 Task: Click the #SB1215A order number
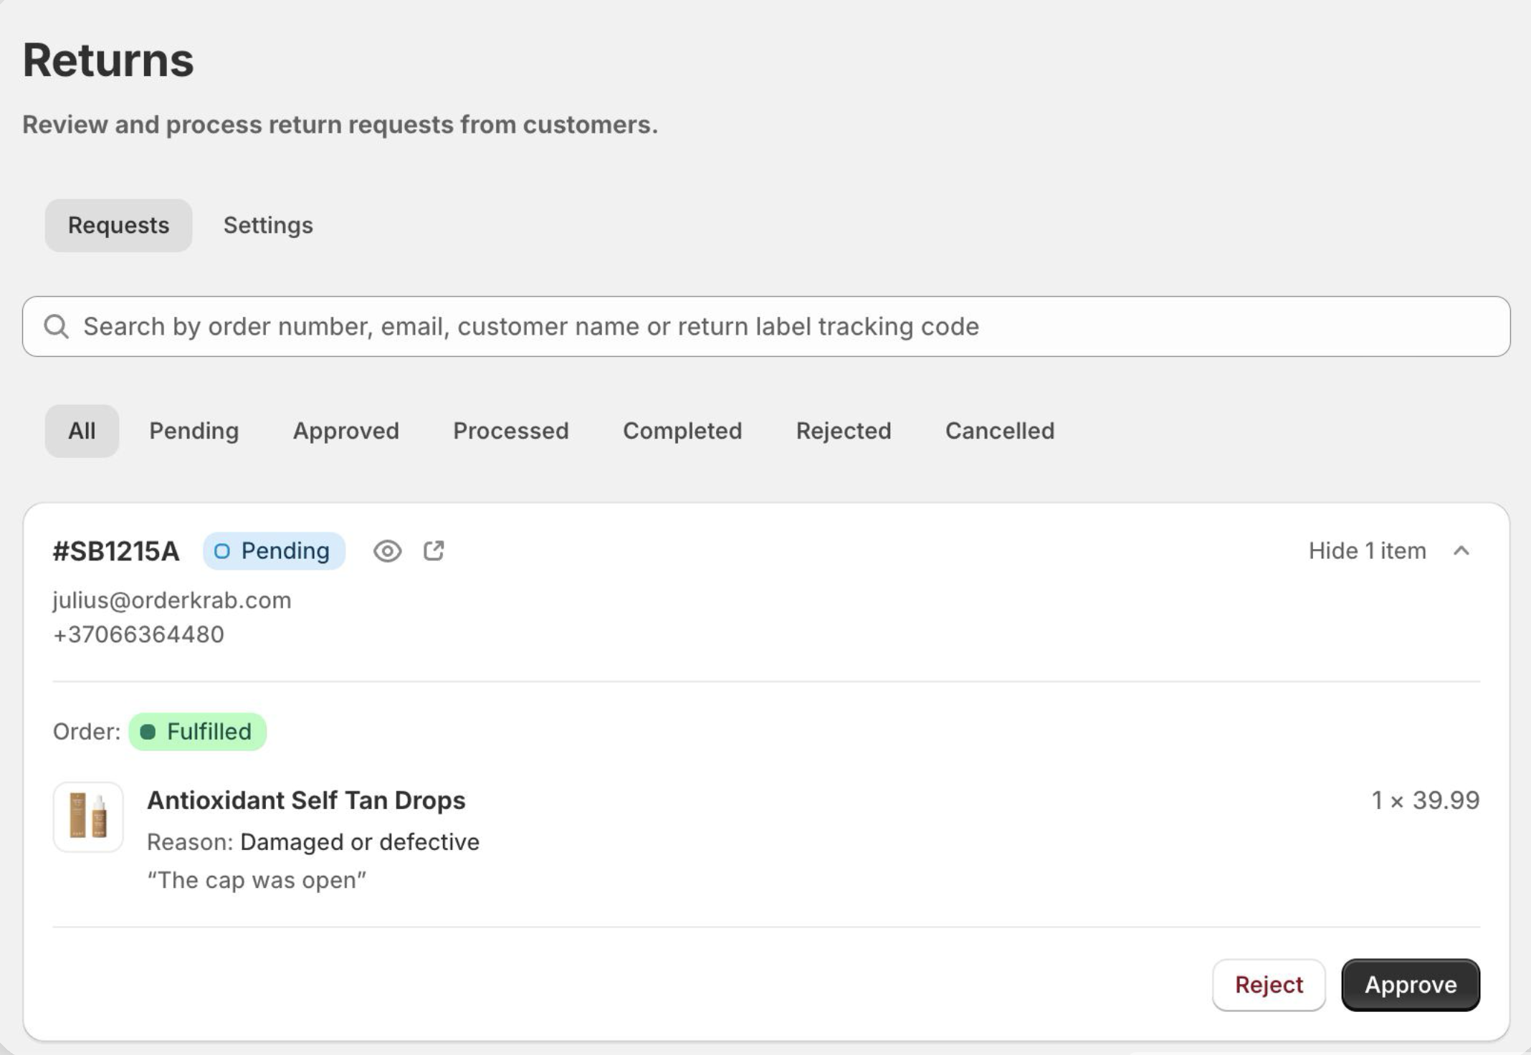click(x=116, y=551)
